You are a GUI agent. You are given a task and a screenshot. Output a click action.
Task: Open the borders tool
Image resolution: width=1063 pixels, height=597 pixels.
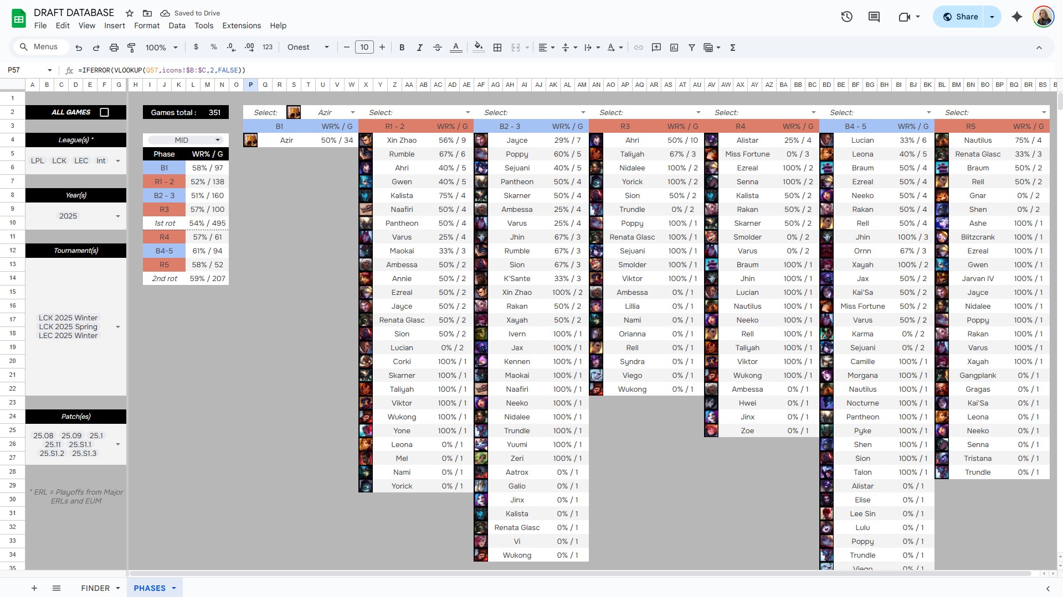point(497,48)
